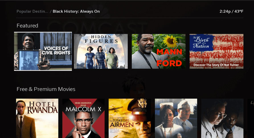Open the Hidden Figures featured tile
The height and width of the screenshot is (138, 254).
101,51
